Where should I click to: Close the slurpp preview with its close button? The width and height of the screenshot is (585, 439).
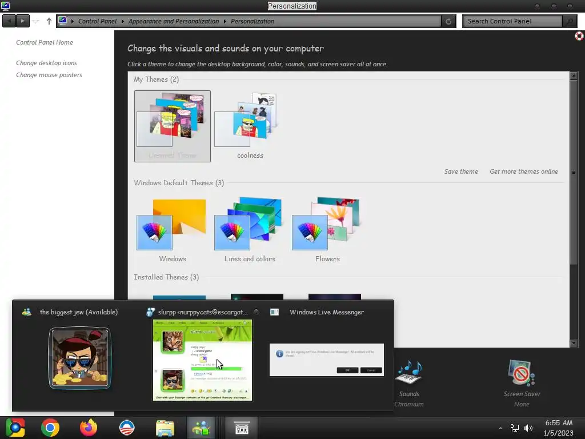tap(257, 312)
